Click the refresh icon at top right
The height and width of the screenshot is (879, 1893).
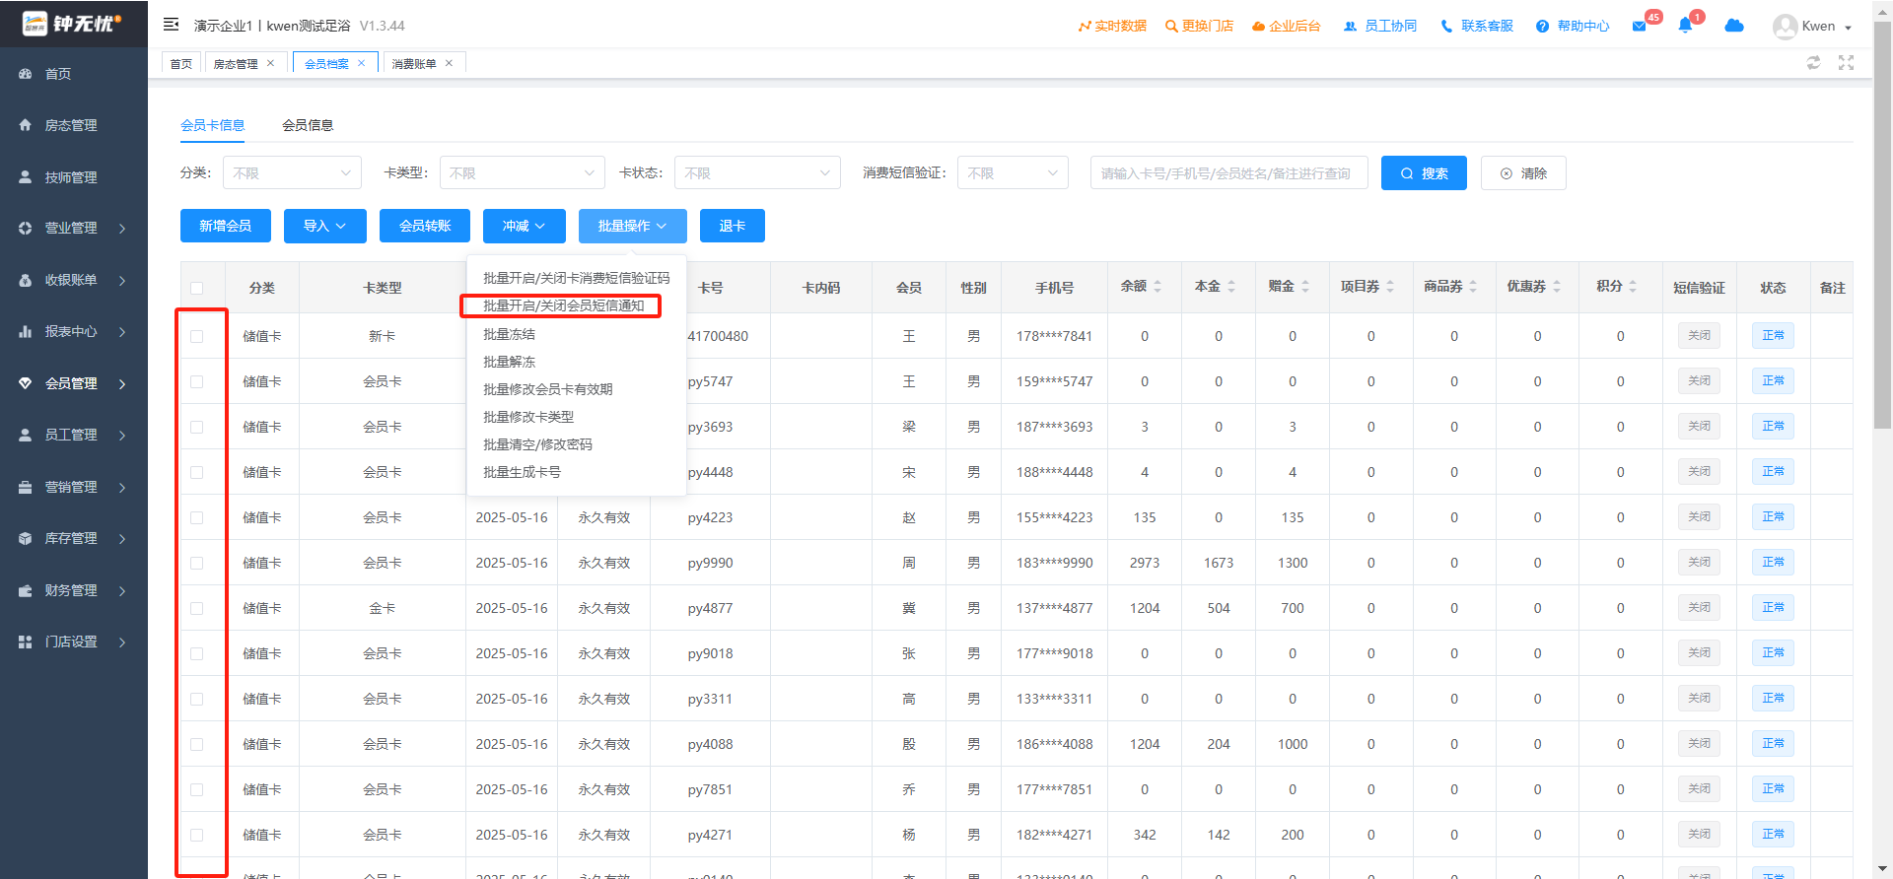pyautogui.click(x=1813, y=62)
